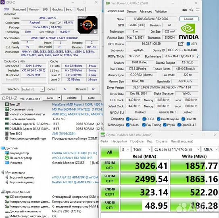Image resolution: width=219 pixels, height=218 pixels.
Task: Click CPU-Z Specification field
Action: tap(60, 38)
